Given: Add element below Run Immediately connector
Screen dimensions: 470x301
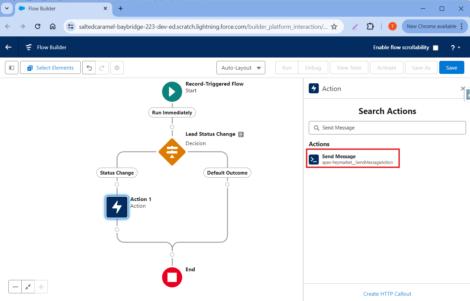Looking at the screenshot, I should click(172, 127).
